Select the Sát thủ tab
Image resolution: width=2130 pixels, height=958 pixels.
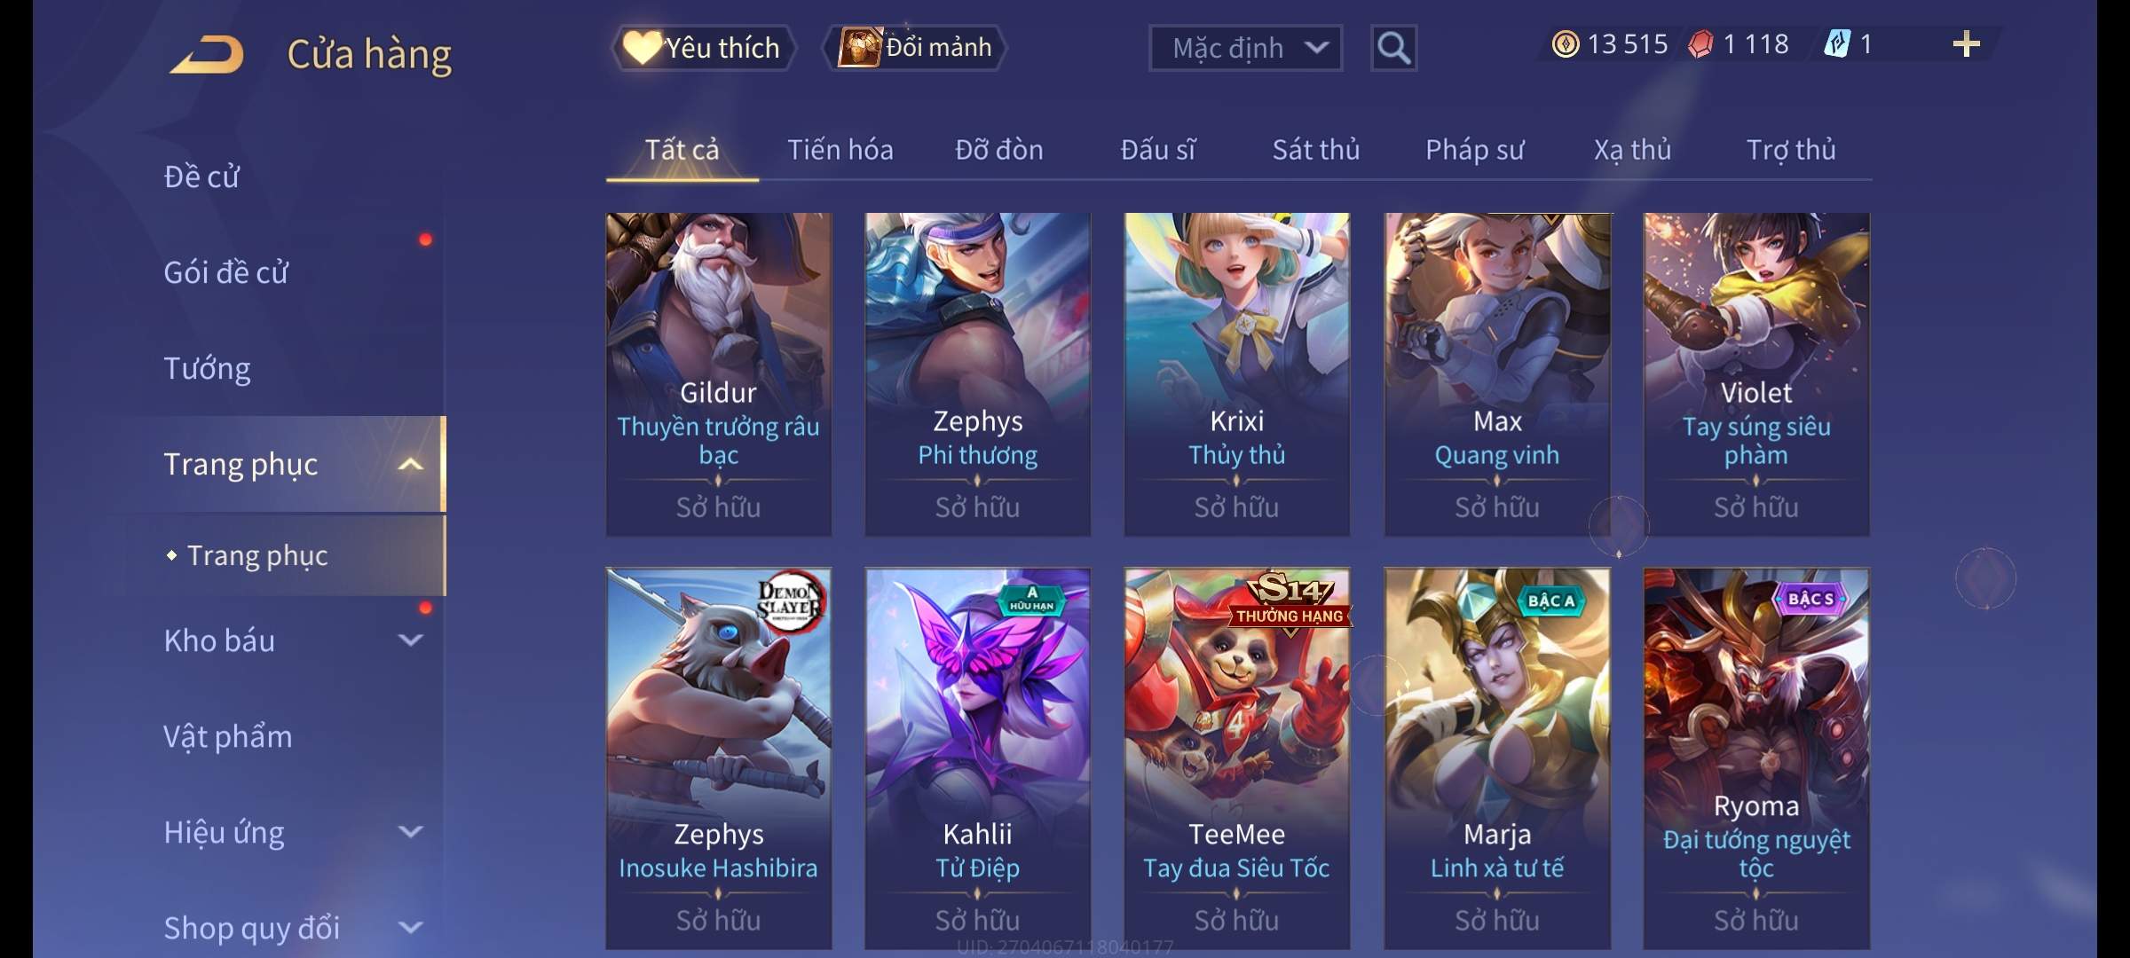tap(1316, 150)
